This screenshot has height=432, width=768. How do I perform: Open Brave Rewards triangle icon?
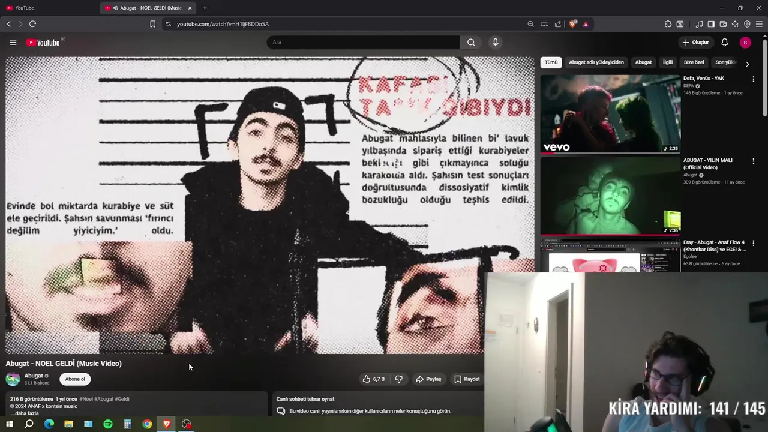tap(586, 24)
